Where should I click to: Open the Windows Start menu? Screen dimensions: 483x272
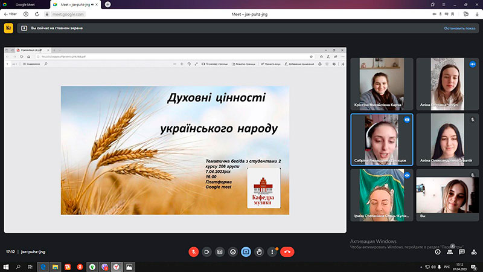coord(5,267)
